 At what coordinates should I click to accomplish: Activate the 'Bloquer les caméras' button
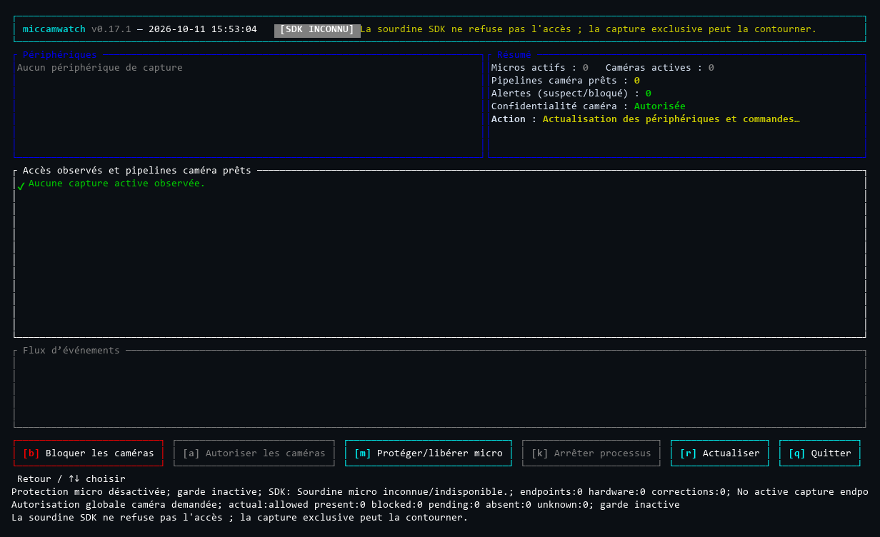89,453
